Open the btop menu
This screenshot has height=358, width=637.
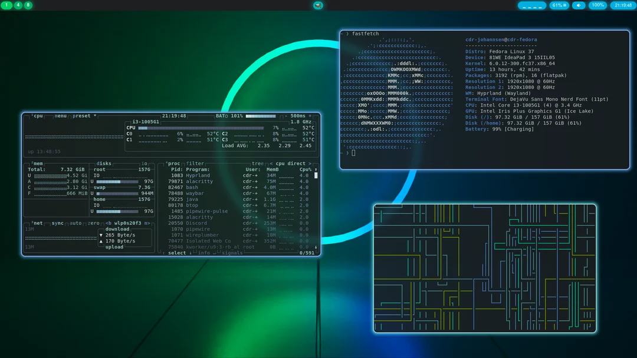(60, 116)
